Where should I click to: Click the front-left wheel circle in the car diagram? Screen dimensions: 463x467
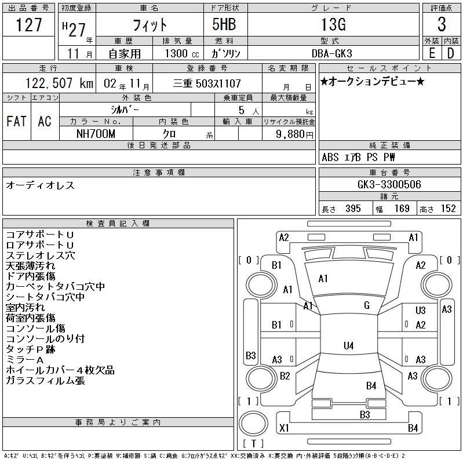[x=255, y=285]
